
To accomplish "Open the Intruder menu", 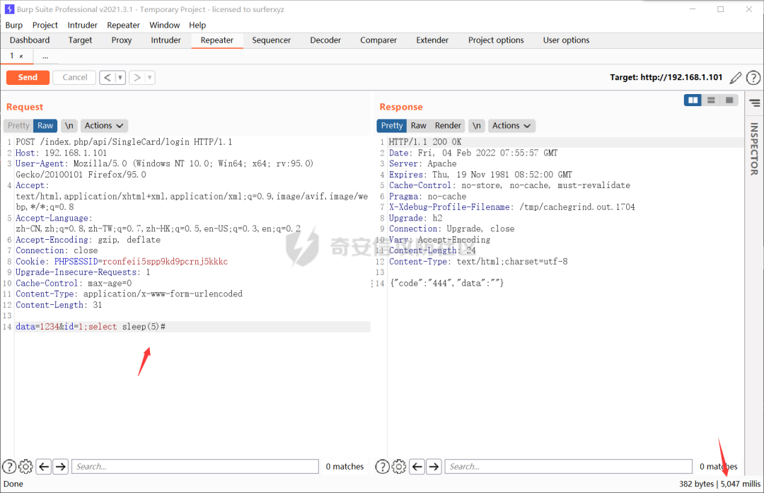I will tap(82, 25).
